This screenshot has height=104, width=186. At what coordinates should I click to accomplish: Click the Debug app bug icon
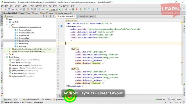[x=66, y=10]
